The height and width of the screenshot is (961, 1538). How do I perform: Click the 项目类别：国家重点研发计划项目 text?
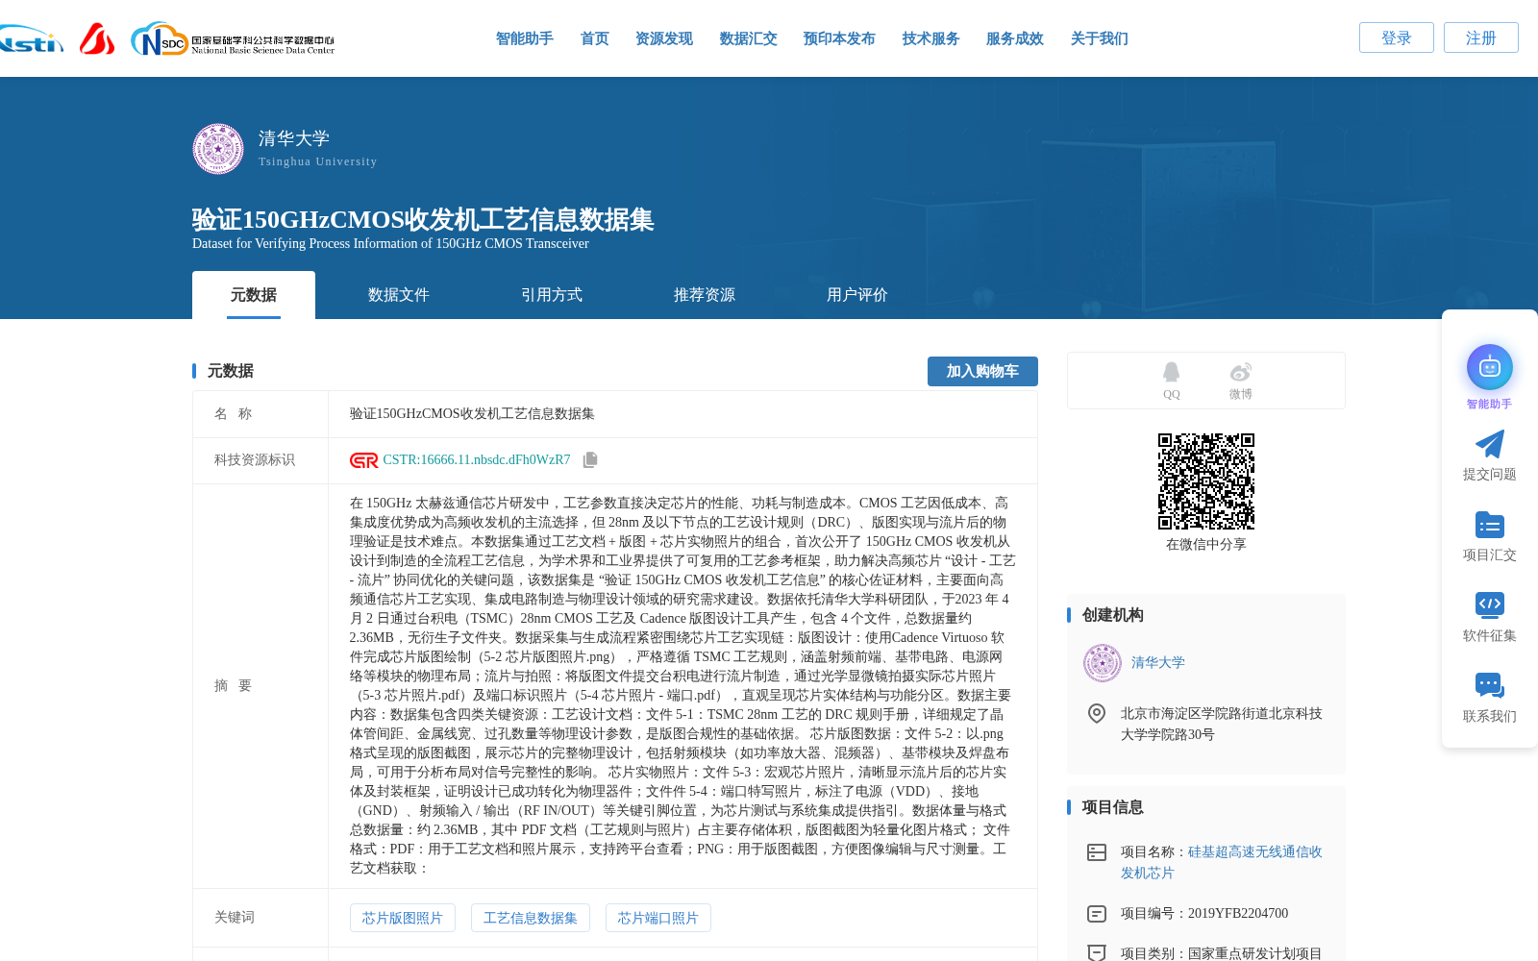pyautogui.click(x=1222, y=952)
